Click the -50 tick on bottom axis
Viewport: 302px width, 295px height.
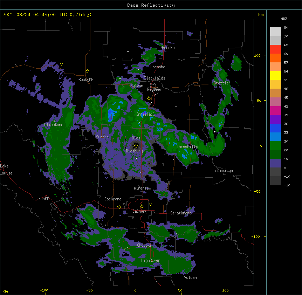click(89, 290)
